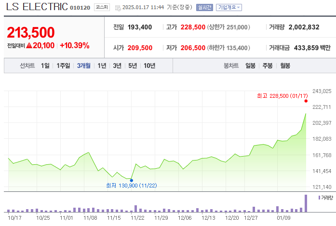This screenshot has height=226, width=336.
Task: Click the 121,140 price axis label
Action: tap(322, 187)
